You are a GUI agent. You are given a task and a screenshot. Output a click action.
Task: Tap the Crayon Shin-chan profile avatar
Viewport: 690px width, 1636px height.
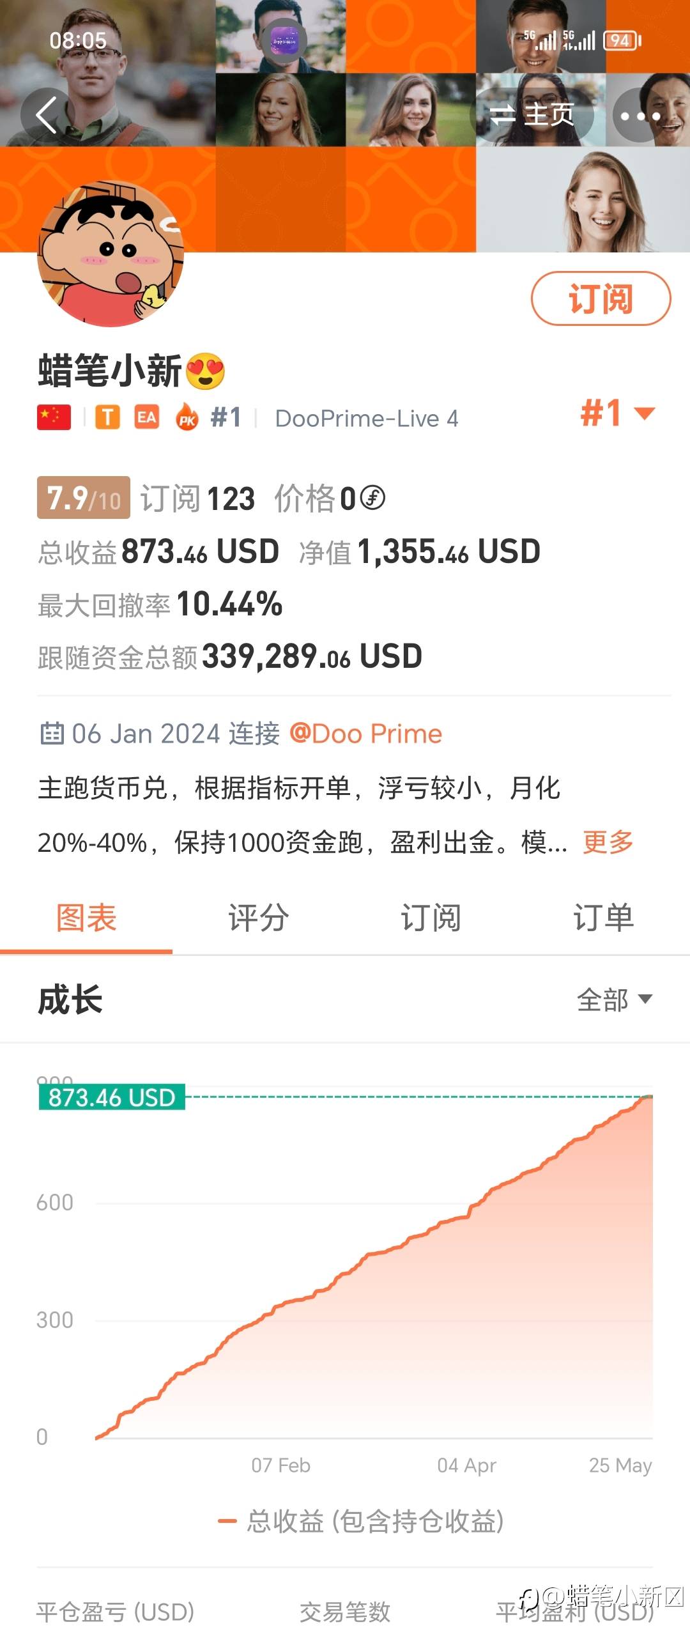(111, 254)
